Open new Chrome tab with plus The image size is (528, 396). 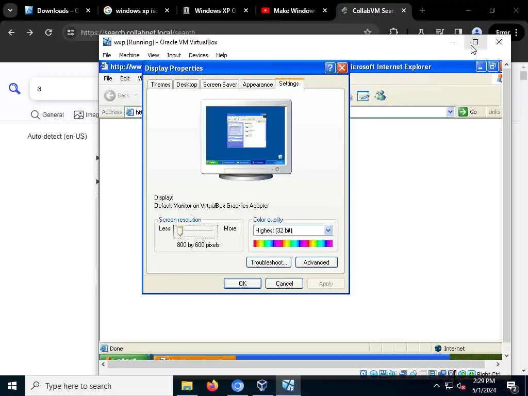422,10
